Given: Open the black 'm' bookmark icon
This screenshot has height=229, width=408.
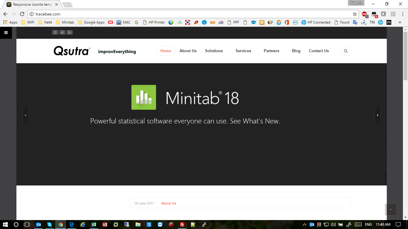Looking at the screenshot, I should coord(389,22).
